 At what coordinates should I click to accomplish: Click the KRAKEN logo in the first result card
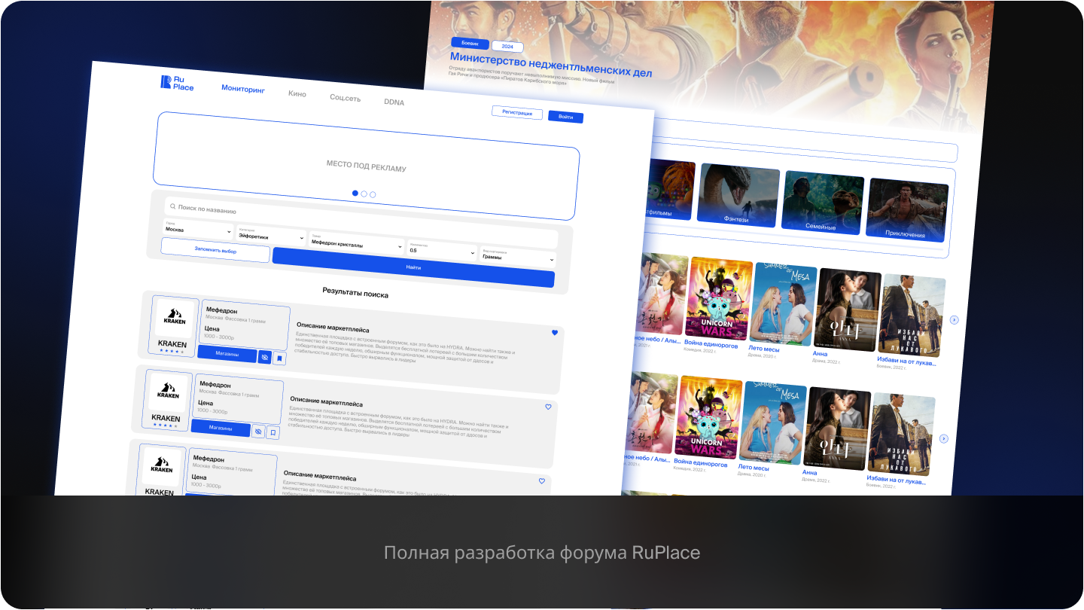(x=175, y=317)
